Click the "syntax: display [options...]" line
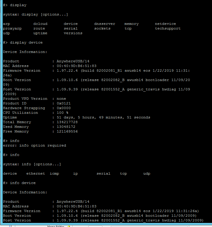Image resolution: width=212 pixels, height=227 pixels. 35,15
